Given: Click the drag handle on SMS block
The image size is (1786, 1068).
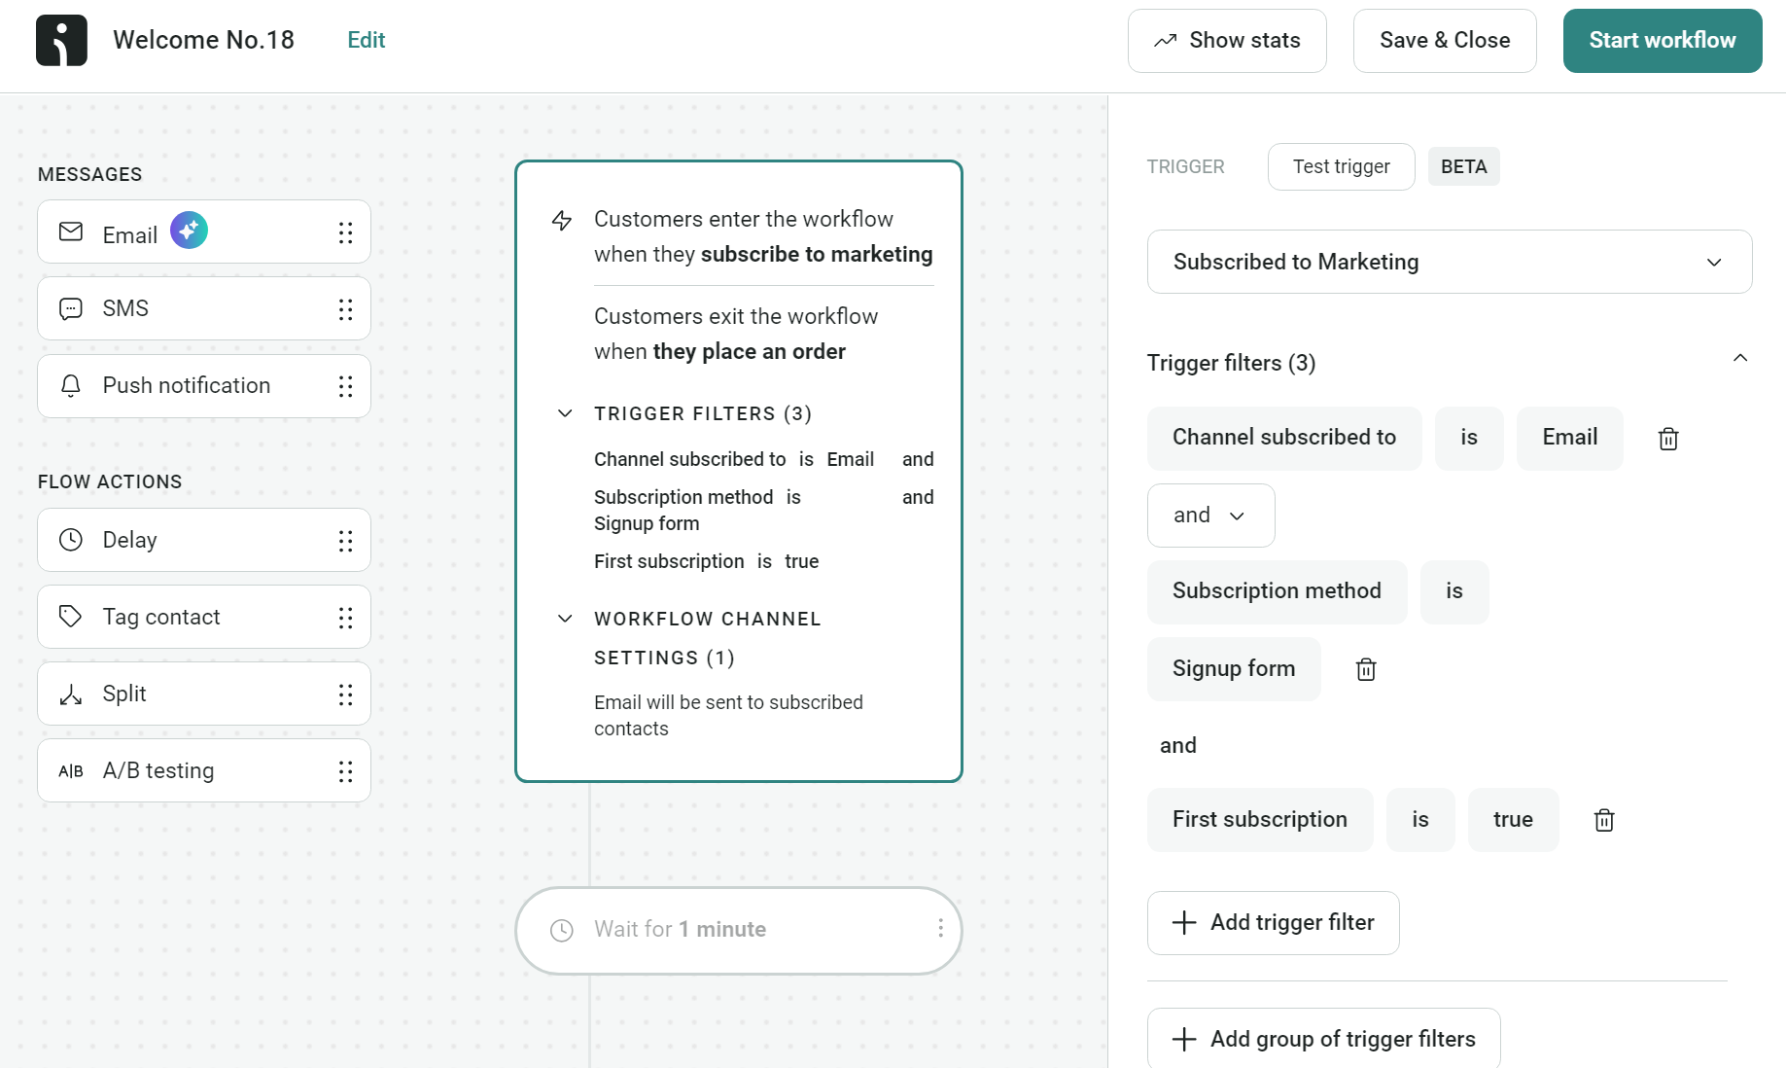Looking at the screenshot, I should (x=345, y=309).
